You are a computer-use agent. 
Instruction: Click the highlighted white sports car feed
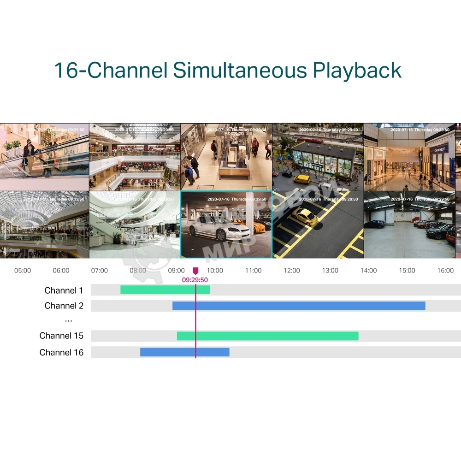pyautogui.click(x=226, y=225)
